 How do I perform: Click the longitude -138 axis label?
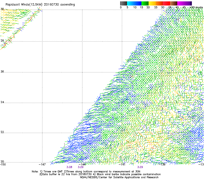click(x=162, y=164)
